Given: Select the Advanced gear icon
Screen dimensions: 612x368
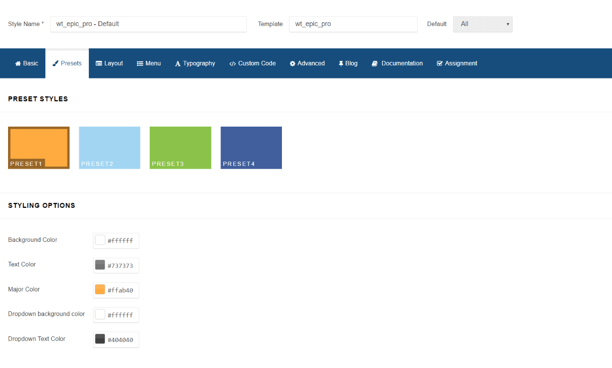Looking at the screenshot, I should click(x=293, y=63).
